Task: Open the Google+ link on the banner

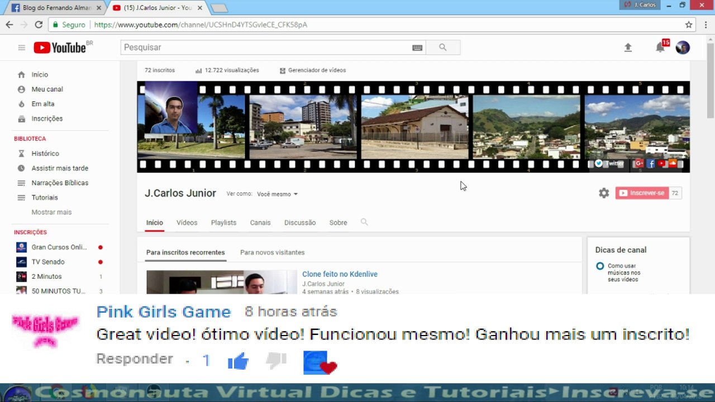Action: tap(639, 164)
